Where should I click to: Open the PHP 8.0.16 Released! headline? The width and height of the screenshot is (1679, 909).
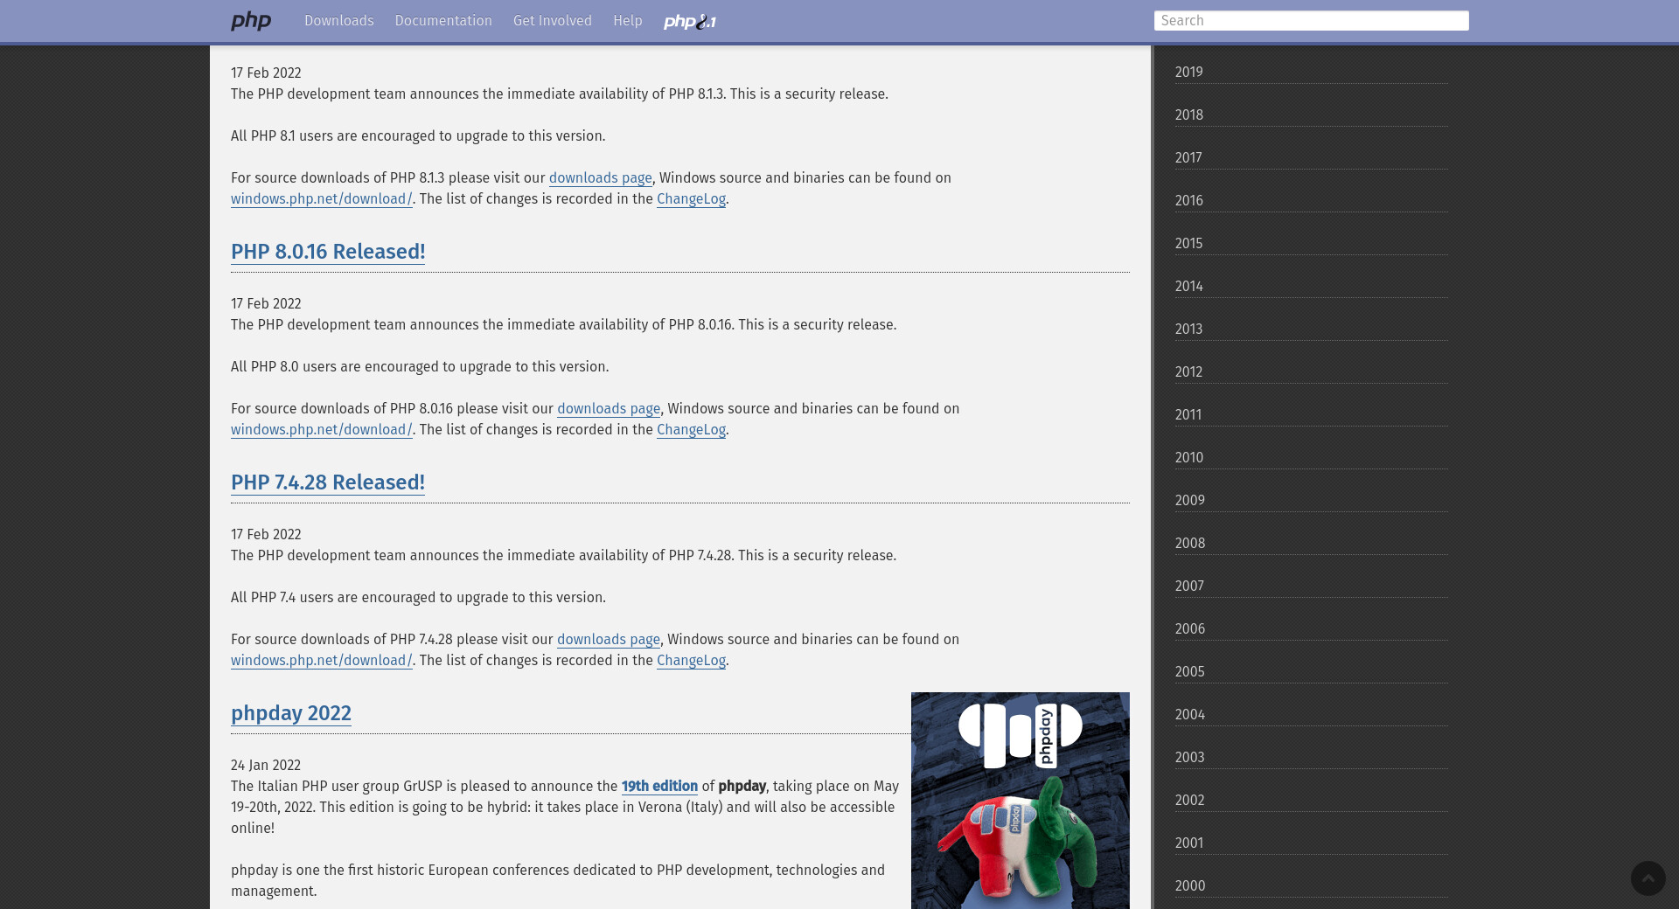click(327, 252)
